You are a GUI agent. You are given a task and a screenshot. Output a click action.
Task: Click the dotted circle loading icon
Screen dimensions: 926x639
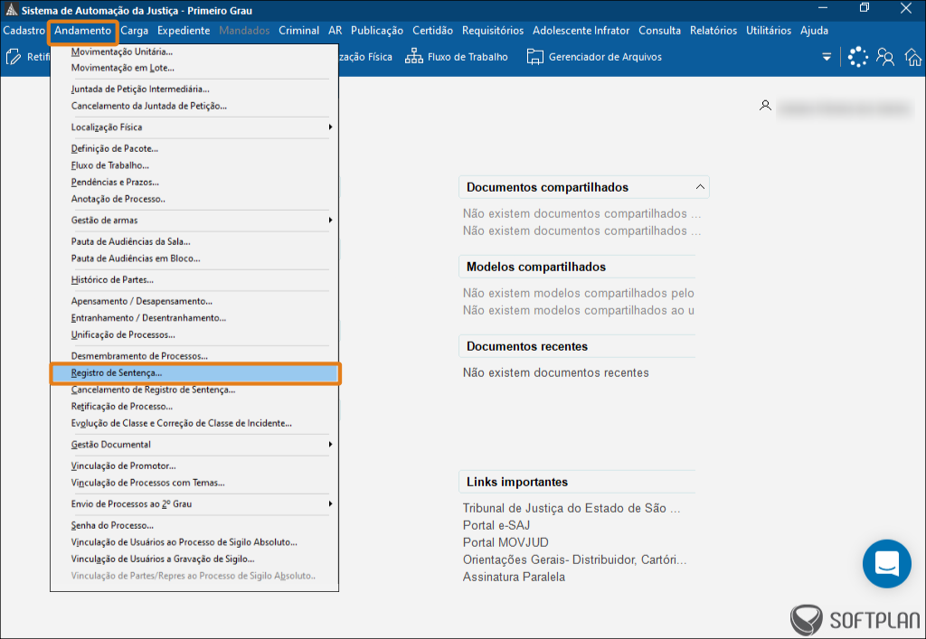point(857,57)
